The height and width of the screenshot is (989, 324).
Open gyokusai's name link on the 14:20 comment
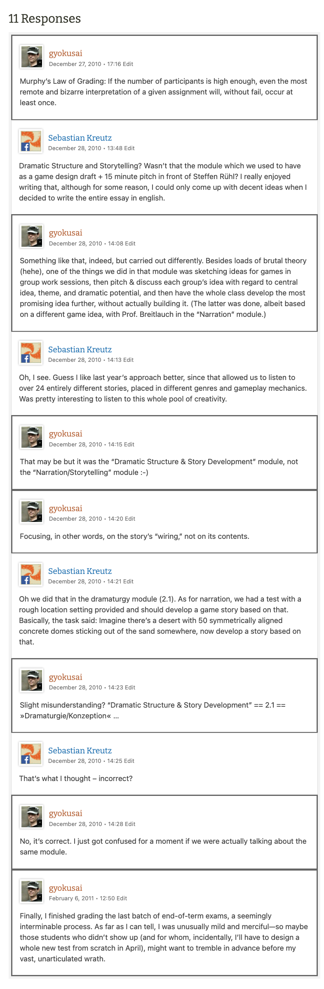(66, 508)
